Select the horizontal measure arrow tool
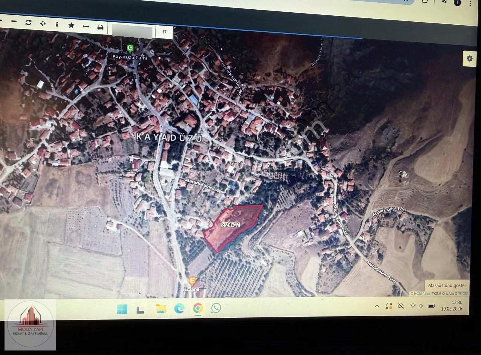 (x=86, y=26)
